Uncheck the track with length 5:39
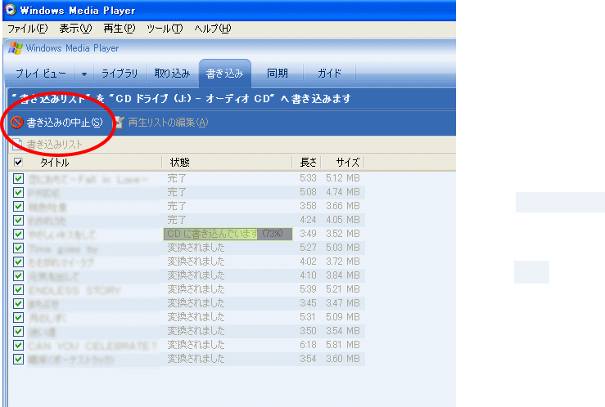The width and height of the screenshot is (605, 407). click(18, 289)
